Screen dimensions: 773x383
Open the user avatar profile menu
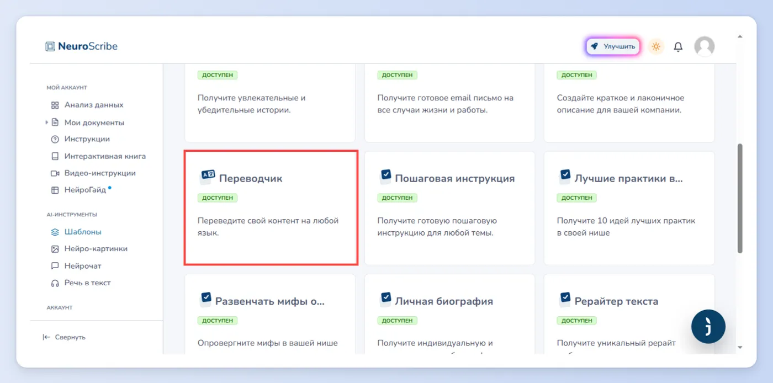coord(704,46)
